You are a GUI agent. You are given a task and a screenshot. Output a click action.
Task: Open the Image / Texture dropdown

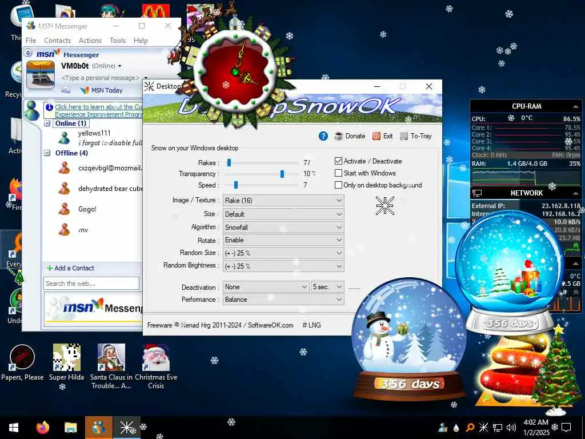tap(283, 201)
